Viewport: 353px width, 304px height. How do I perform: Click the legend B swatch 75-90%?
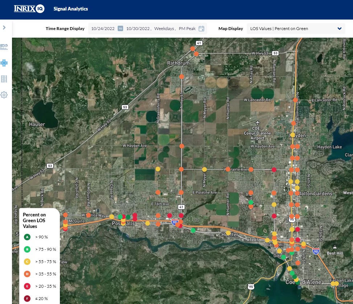[x=27, y=249]
